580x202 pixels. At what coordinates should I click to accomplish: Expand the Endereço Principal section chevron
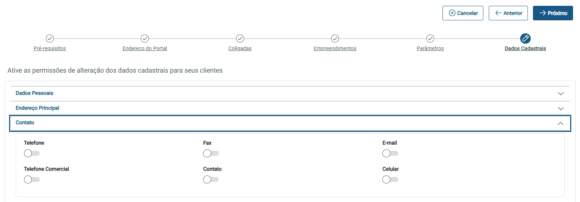(x=561, y=109)
